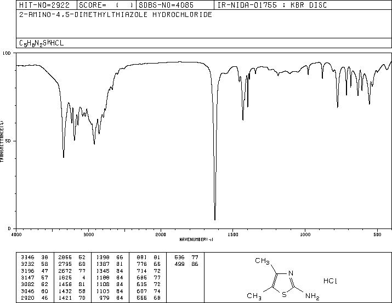Select the lower CH3 group near sulfur
Screen dimensions: 392x303
[254, 296]
